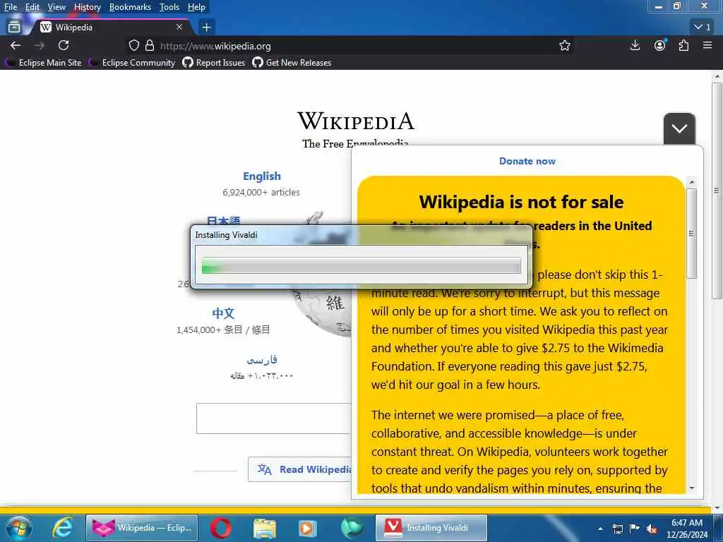Select the Wikipedia browser tab
This screenshot has height=542, width=723.
[x=111, y=28]
